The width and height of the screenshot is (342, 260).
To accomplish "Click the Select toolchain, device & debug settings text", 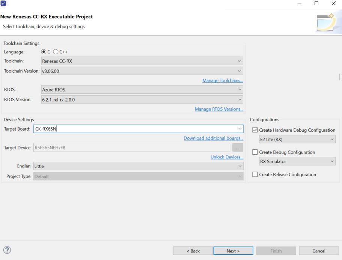I will pyautogui.click(x=44, y=26).
